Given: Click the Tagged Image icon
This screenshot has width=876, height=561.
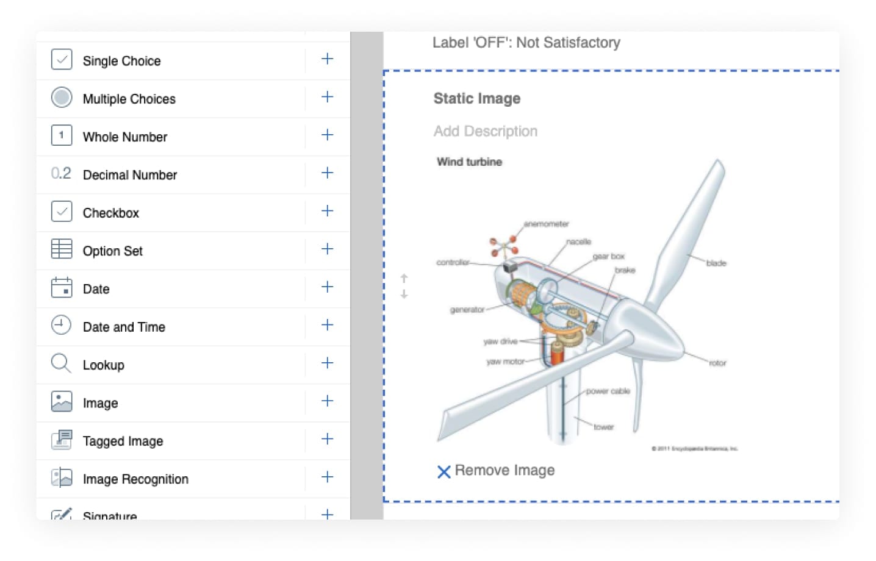Looking at the screenshot, I should (x=62, y=440).
